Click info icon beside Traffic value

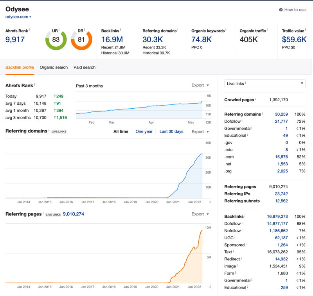pyautogui.click(x=305, y=30)
